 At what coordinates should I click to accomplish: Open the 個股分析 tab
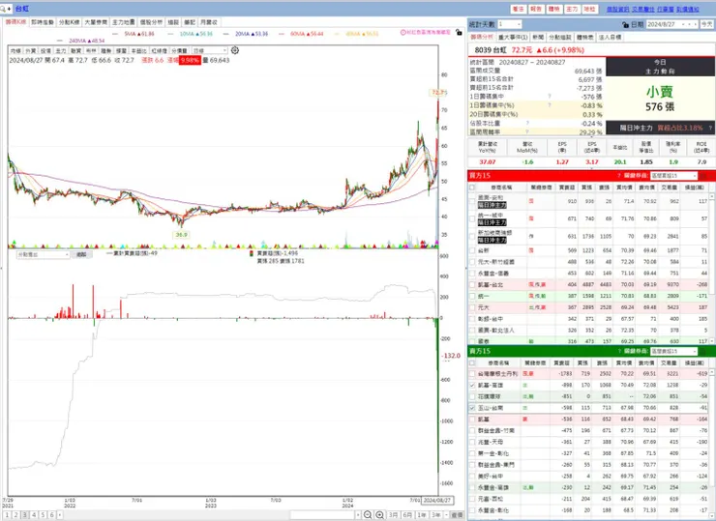pos(151,22)
